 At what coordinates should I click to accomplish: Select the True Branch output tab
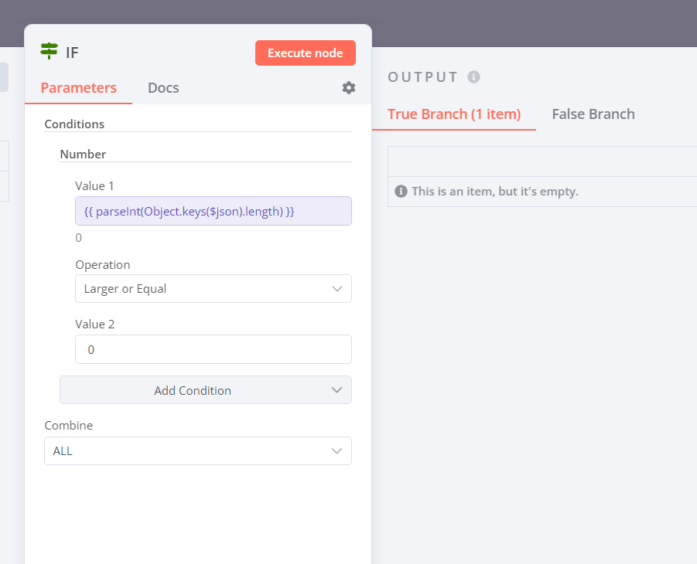point(454,114)
